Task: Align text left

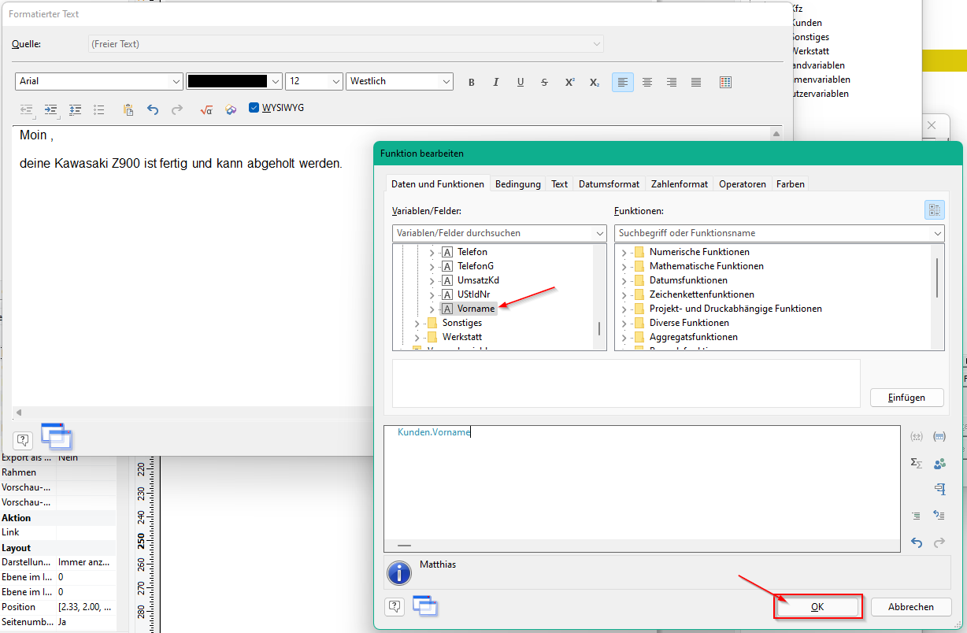Action: pos(623,82)
